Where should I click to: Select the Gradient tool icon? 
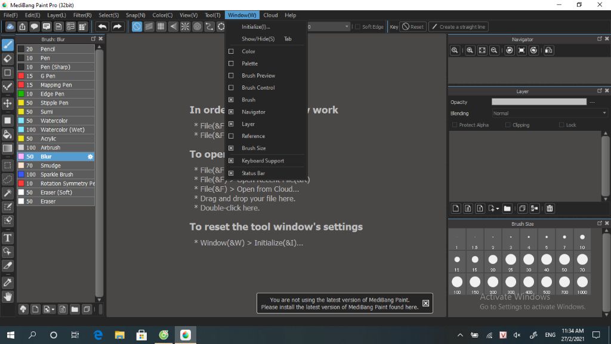click(8, 148)
